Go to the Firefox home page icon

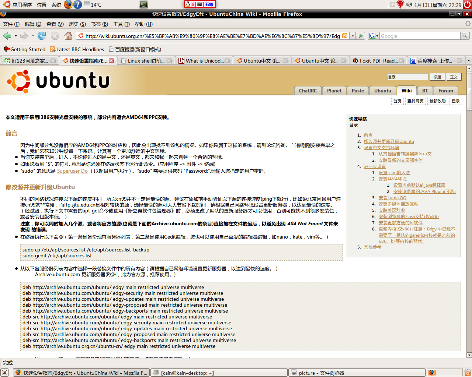click(x=68, y=36)
